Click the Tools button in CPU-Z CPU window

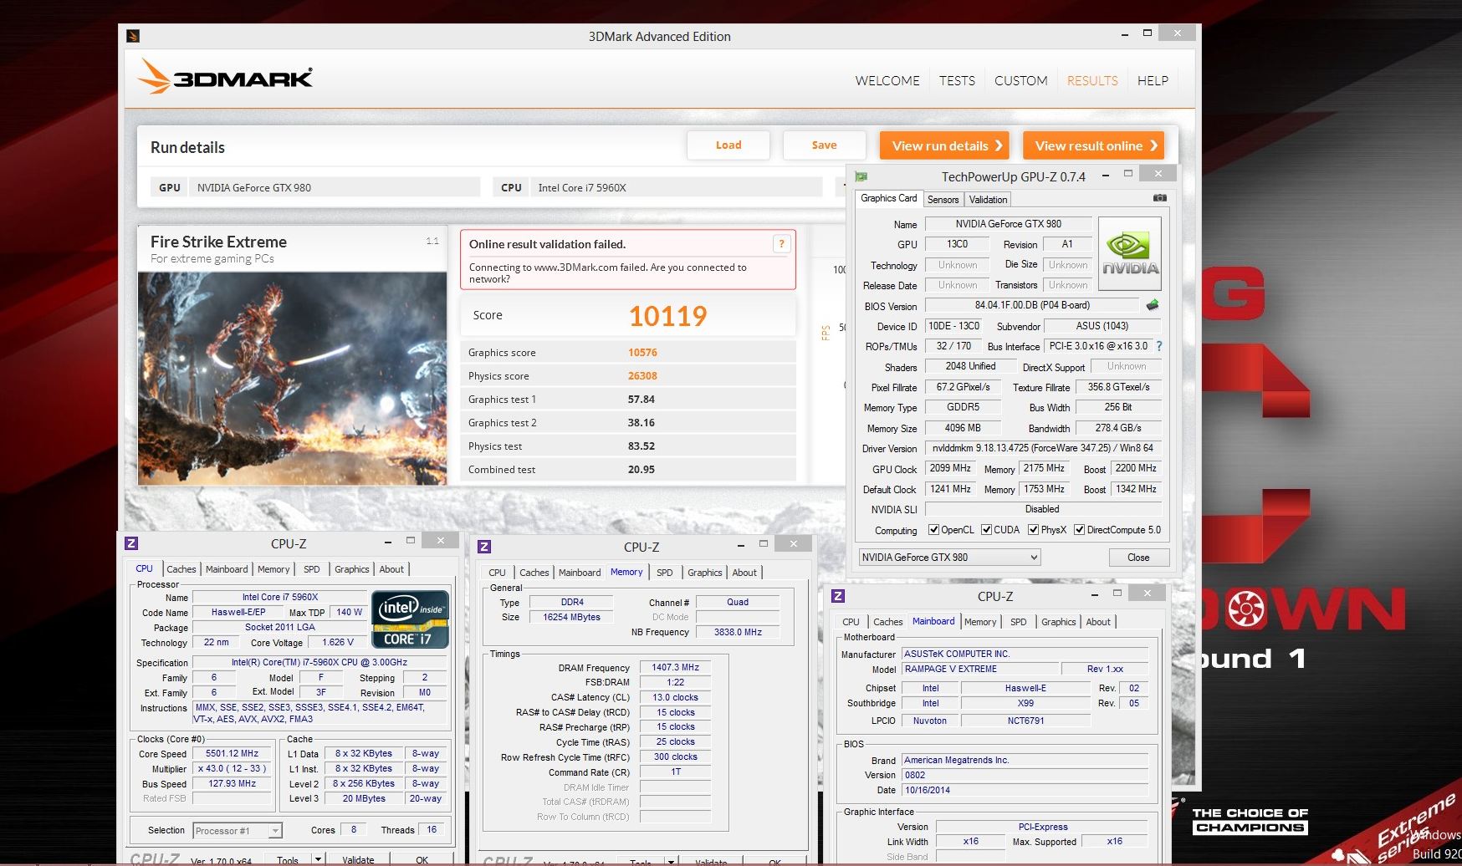(288, 859)
